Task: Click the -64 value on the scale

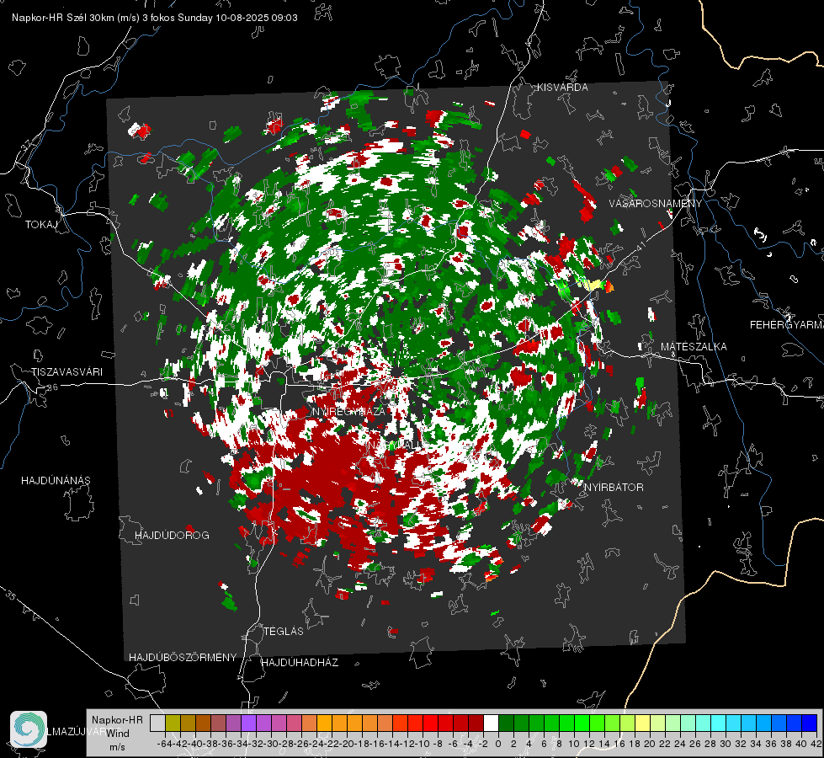Action: pos(164,744)
